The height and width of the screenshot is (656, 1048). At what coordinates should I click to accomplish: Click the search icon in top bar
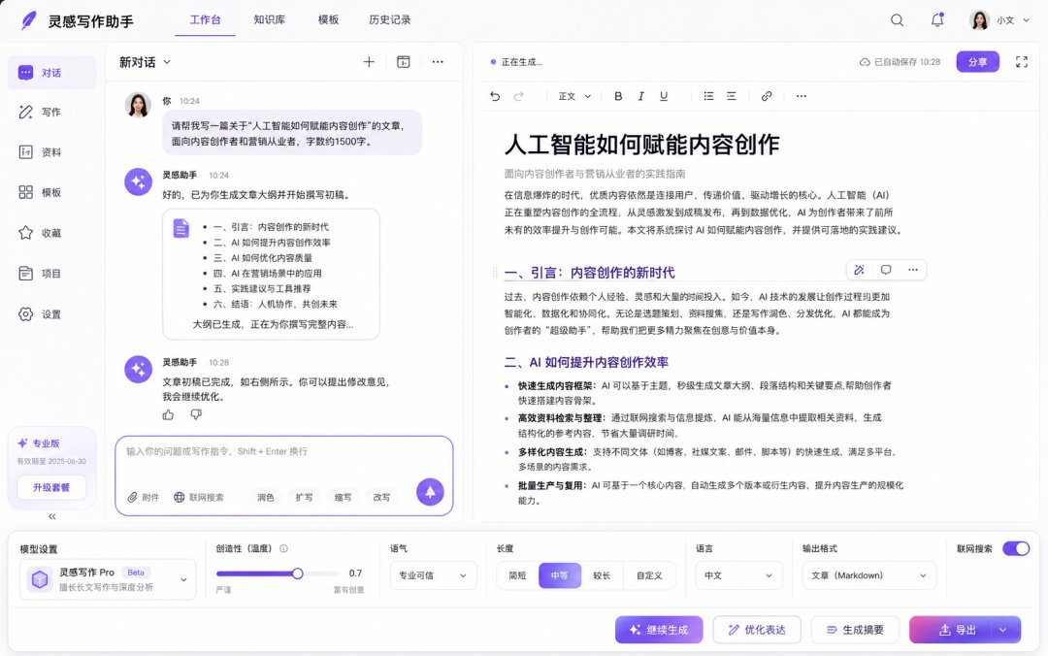click(897, 20)
